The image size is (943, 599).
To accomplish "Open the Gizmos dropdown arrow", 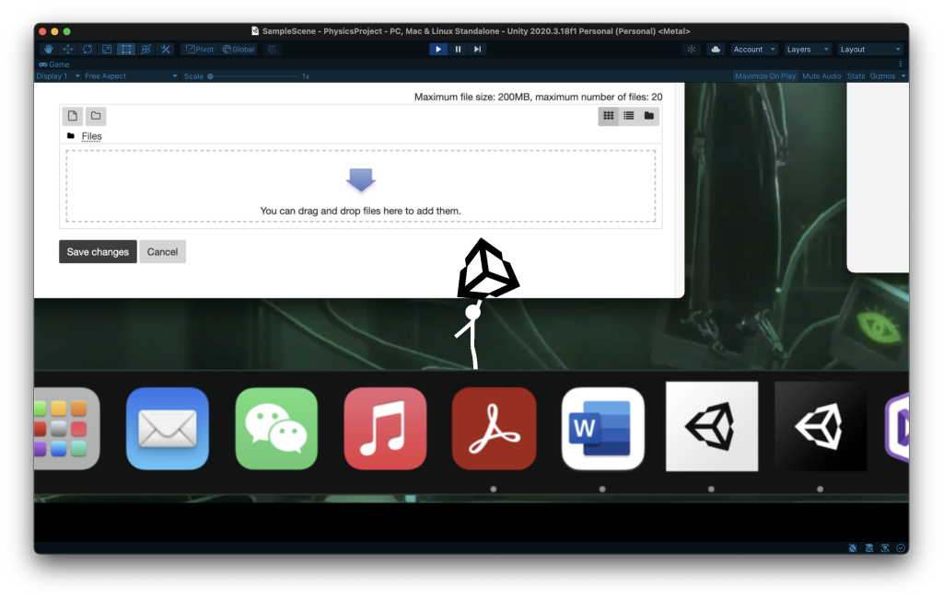I will (x=902, y=76).
